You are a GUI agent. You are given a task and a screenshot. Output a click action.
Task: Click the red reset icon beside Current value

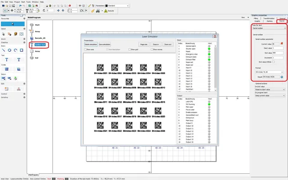281,43
